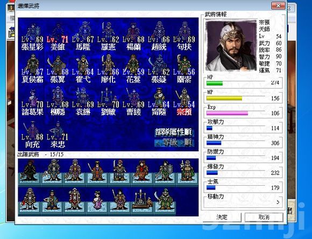Confirm selection with 決定 button
This screenshot has height=239, width=312.
(222, 217)
